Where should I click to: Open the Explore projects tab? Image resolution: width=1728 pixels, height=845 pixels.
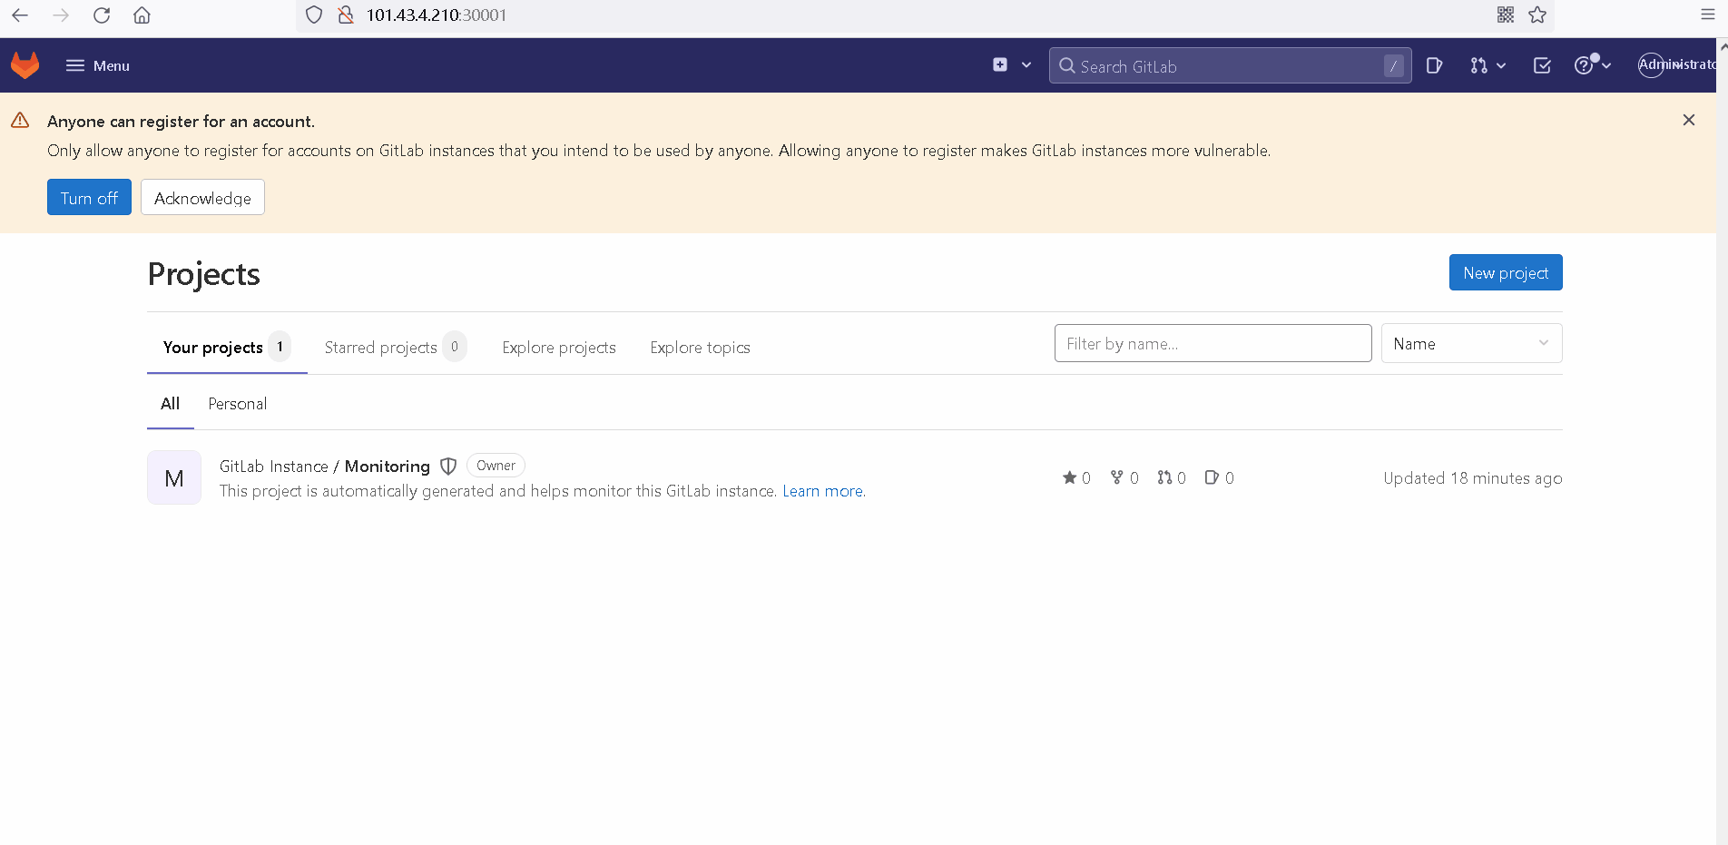(559, 348)
